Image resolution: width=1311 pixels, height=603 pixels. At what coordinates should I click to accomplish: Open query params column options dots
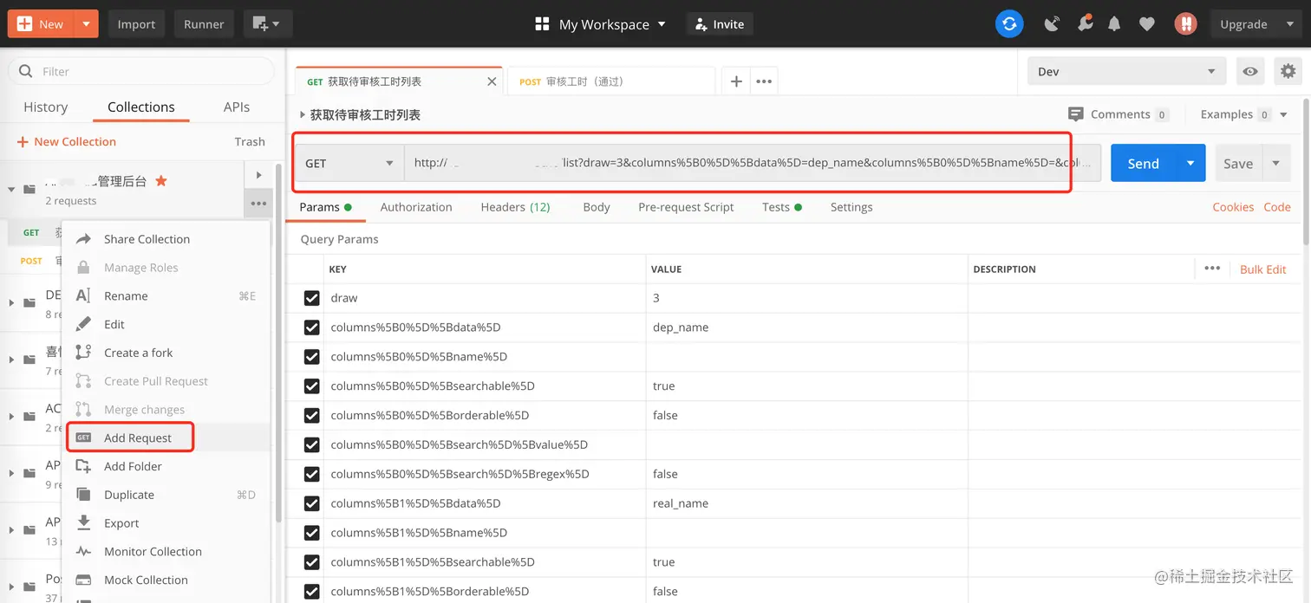click(x=1212, y=269)
